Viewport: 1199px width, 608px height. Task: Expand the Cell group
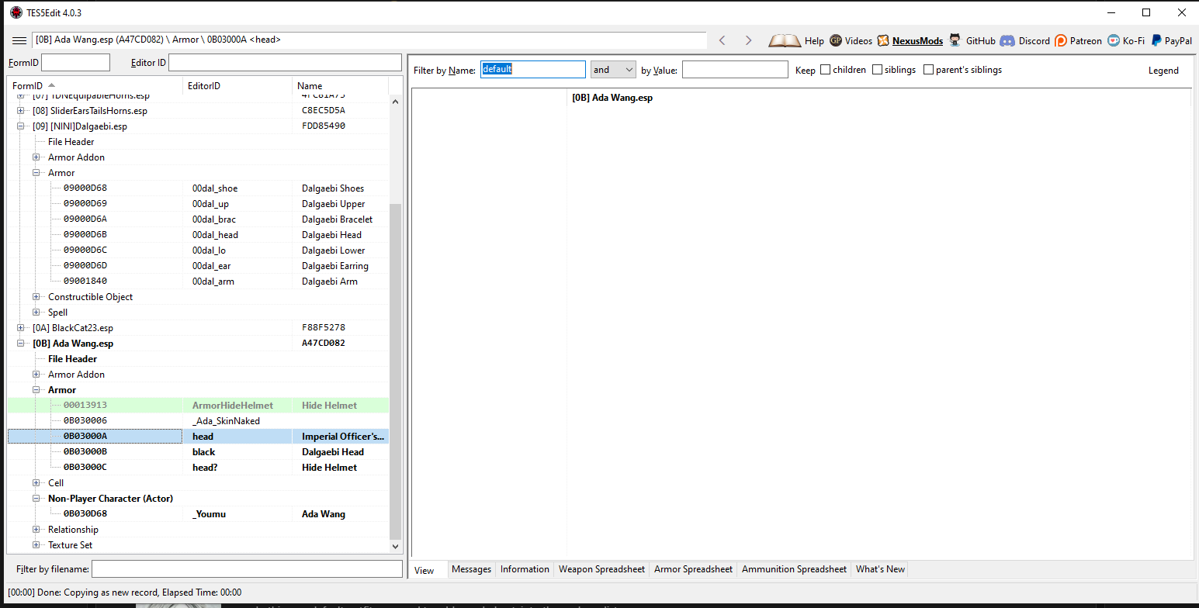click(36, 483)
